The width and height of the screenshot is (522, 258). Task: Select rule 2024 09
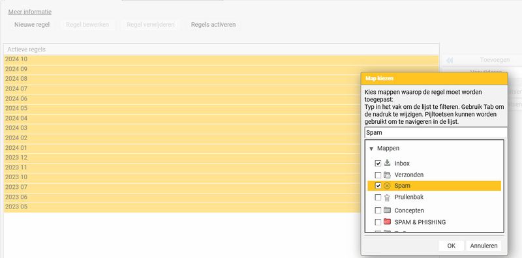221,70
